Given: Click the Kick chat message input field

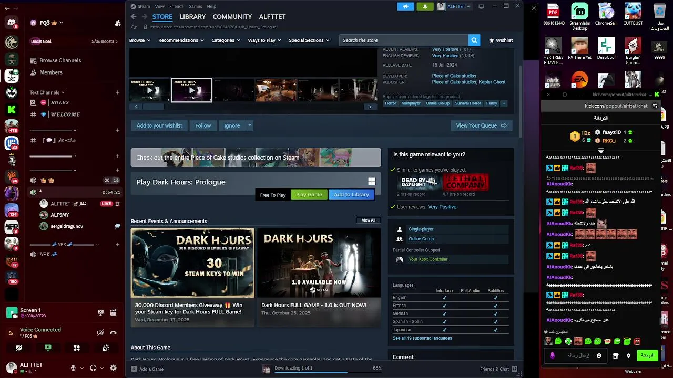Looking at the screenshot, I should tap(576, 355).
